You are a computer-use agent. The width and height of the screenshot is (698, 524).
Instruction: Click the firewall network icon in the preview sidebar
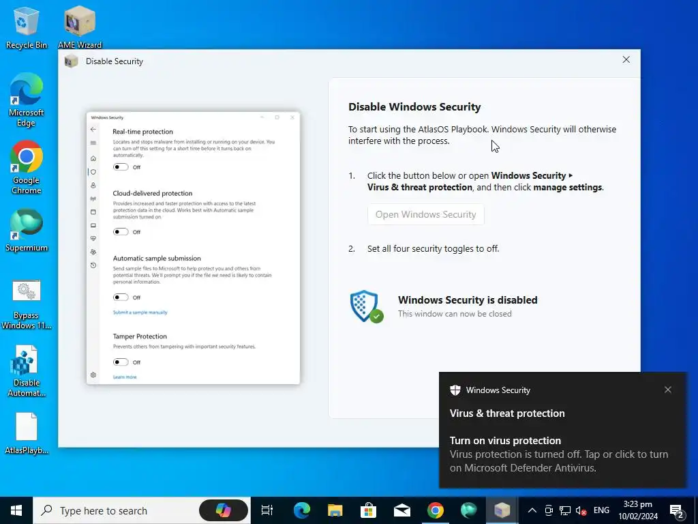tap(93, 199)
